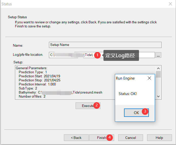The width and height of the screenshot is (176, 145).
Task: Click the red step 2 marker
Action: click(x=96, y=106)
